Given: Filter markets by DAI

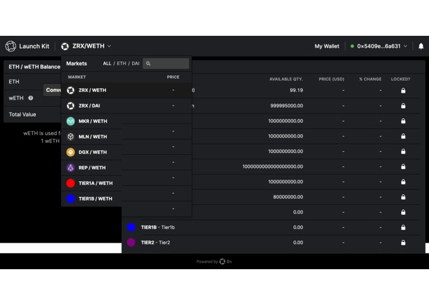Looking at the screenshot, I should tap(135, 64).
